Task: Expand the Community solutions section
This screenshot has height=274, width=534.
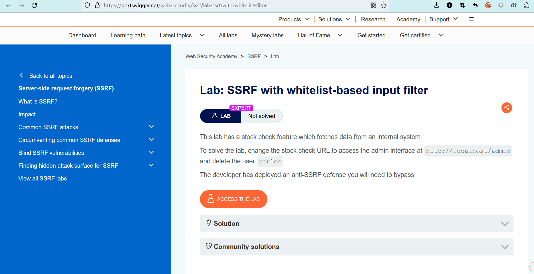Action: click(x=356, y=247)
